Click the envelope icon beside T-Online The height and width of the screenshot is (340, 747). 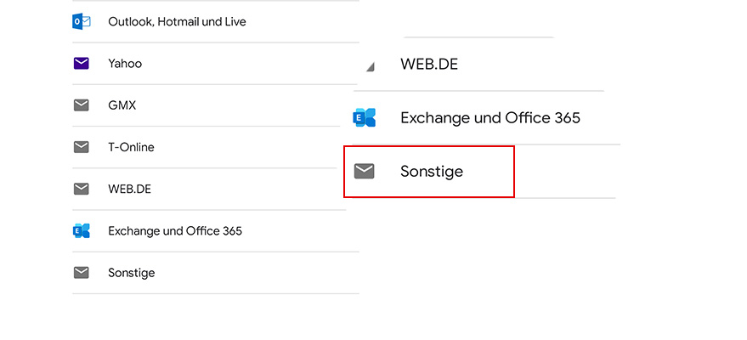[82, 147]
